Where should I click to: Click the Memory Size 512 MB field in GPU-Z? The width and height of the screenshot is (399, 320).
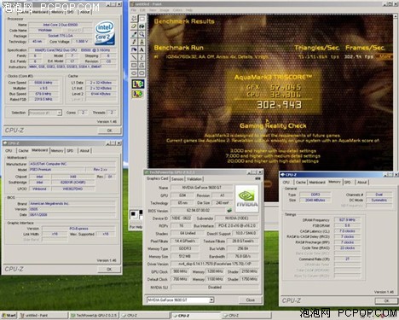[x=185, y=256]
